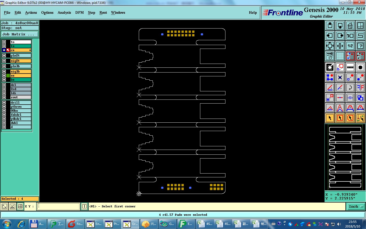Open Internet Explorer from the taskbar
This screenshot has height=229, width=366.
21,224
